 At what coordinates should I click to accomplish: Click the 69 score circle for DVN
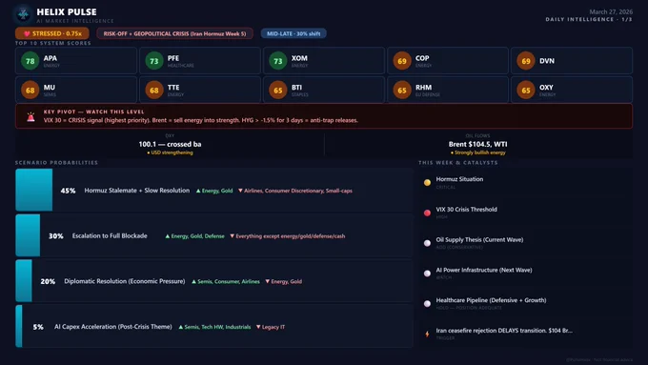(526, 61)
